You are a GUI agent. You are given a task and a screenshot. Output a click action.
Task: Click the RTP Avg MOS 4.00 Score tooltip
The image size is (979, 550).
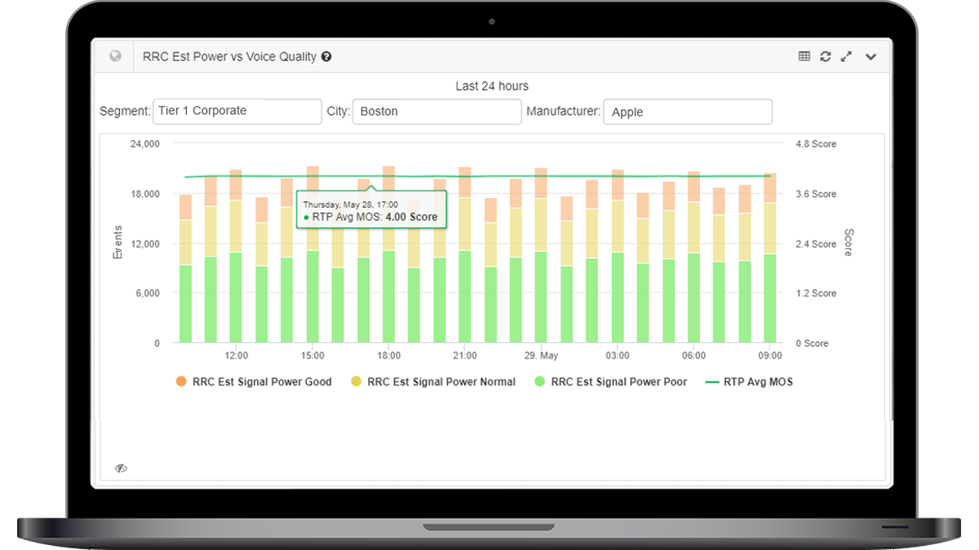tap(371, 210)
